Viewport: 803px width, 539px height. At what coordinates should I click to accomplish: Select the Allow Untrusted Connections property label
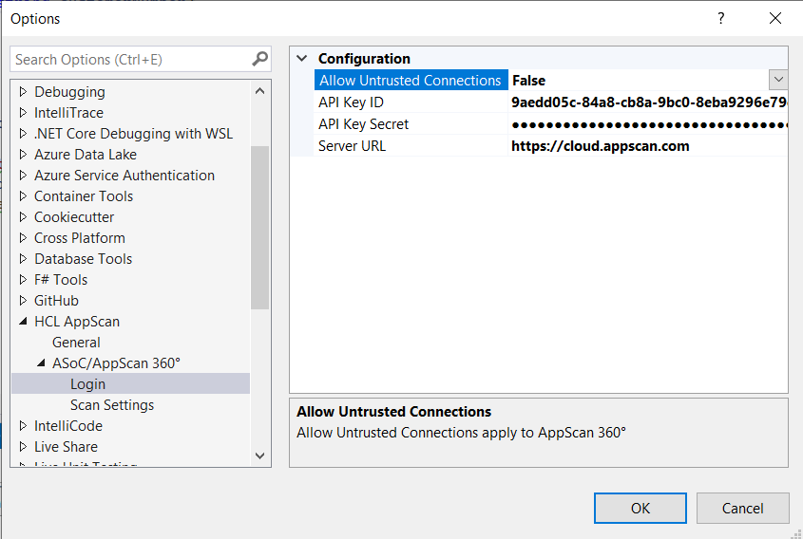[x=411, y=80]
